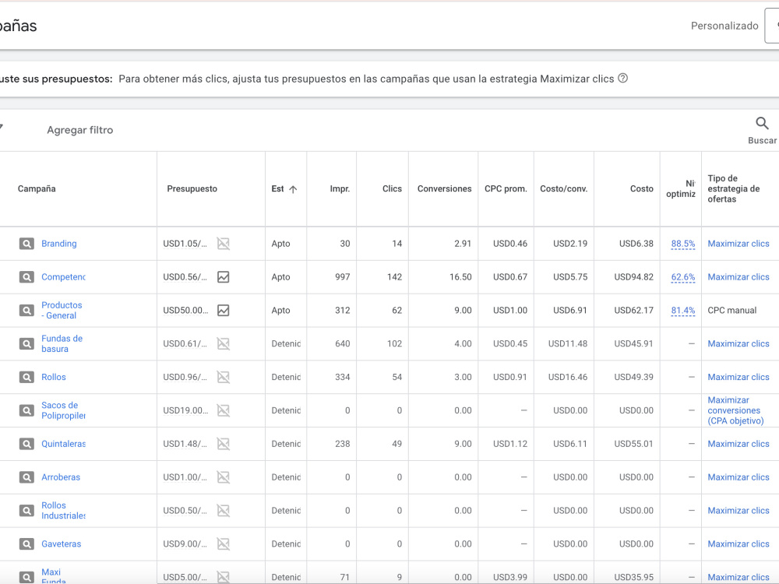
Task: Click disabled budget chart icon in Rollos Industriales row
Action: tap(224, 511)
